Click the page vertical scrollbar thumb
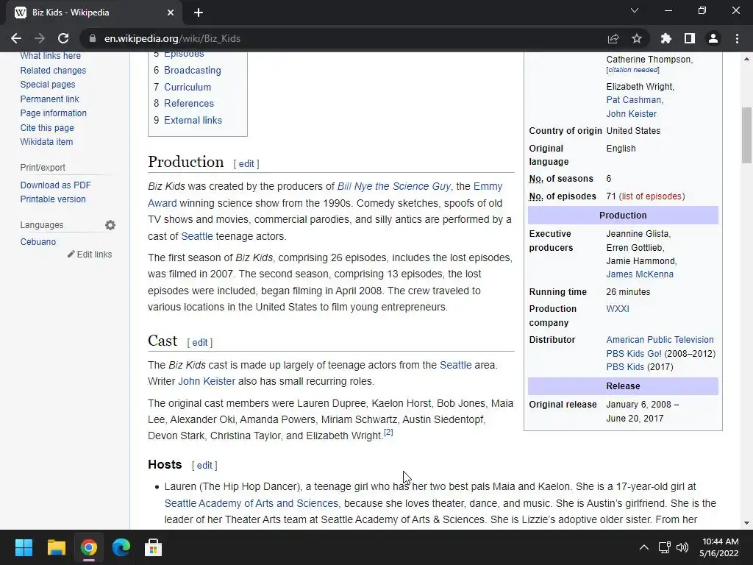The width and height of the screenshot is (753, 565). (x=746, y=135)
